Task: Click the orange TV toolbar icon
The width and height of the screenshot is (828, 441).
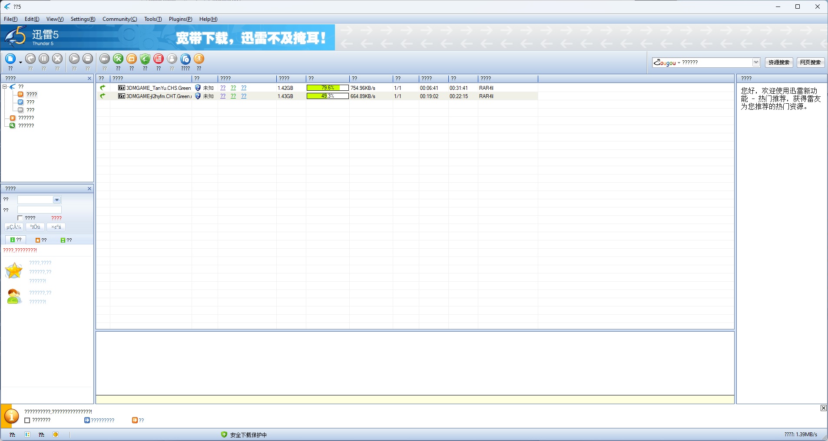Action: pos(132,59)
